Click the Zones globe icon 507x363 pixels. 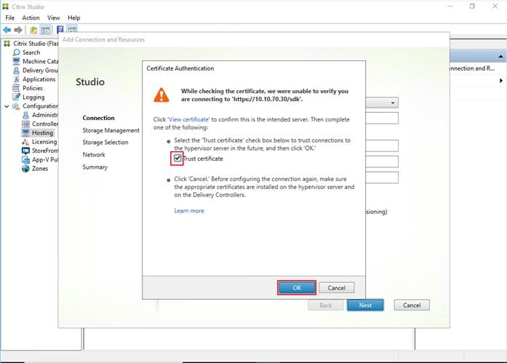[25, 169]
